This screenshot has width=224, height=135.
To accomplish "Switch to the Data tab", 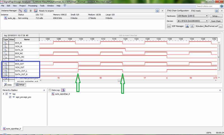I will click(8, 85).
